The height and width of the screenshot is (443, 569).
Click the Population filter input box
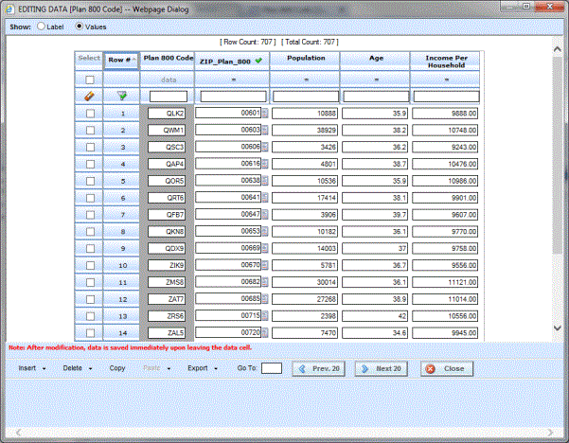coord(306,97)
